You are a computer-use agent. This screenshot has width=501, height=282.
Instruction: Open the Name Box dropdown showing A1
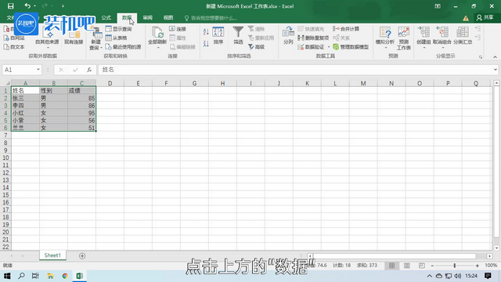(38, 70)
